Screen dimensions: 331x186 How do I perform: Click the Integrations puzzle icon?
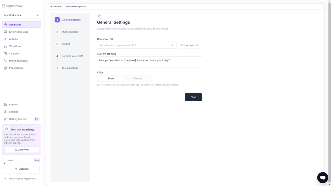[5, 68]
